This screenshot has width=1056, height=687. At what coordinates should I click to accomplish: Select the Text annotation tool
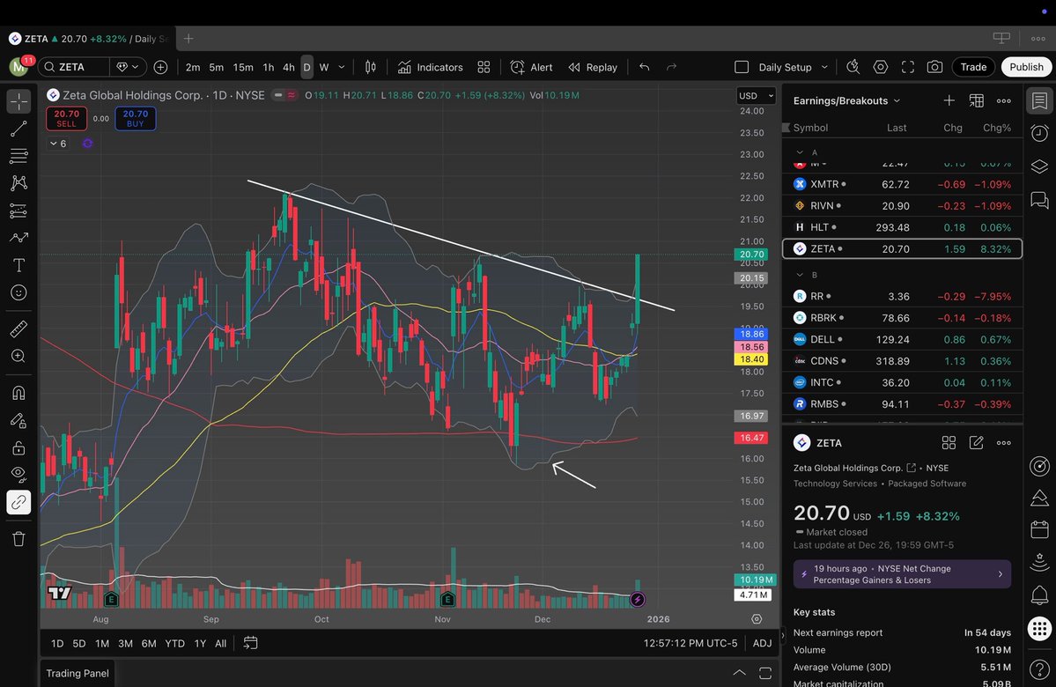pyautogui.click(x=18, y=265)
